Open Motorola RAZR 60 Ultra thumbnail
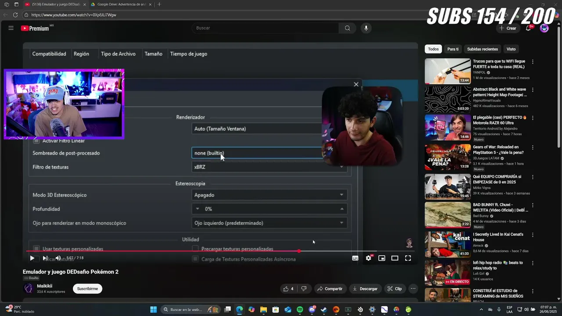The width and height of the screenshot is (562, 316). coord(447,127)
